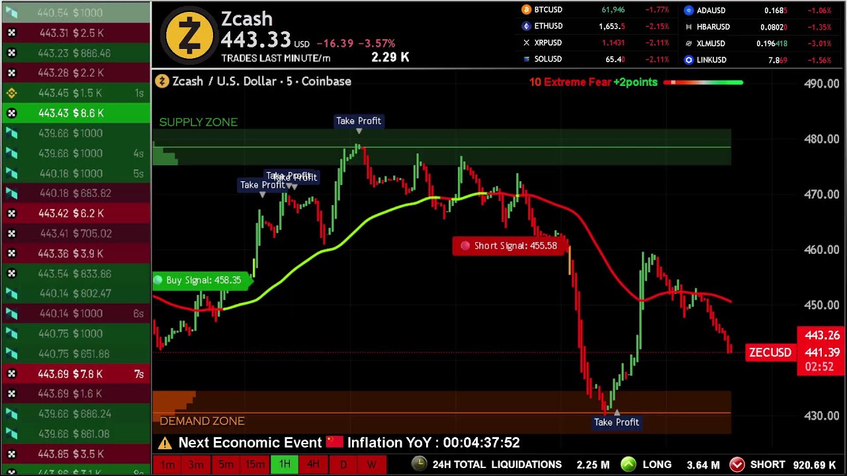Image resolution: width=847 pixels, height=476 pixels.
Task: Click the Short Signal: 455.58 label
Action: [x=508, y=246]
